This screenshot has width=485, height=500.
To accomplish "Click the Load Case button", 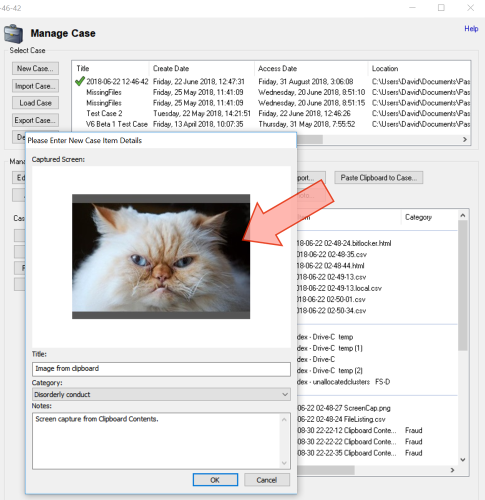I will click(35, 102).
